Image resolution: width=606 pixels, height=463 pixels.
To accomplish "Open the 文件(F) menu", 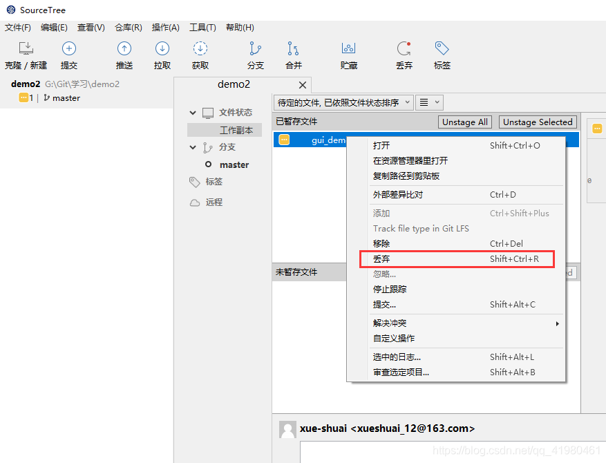I will (x=18, y=28).
